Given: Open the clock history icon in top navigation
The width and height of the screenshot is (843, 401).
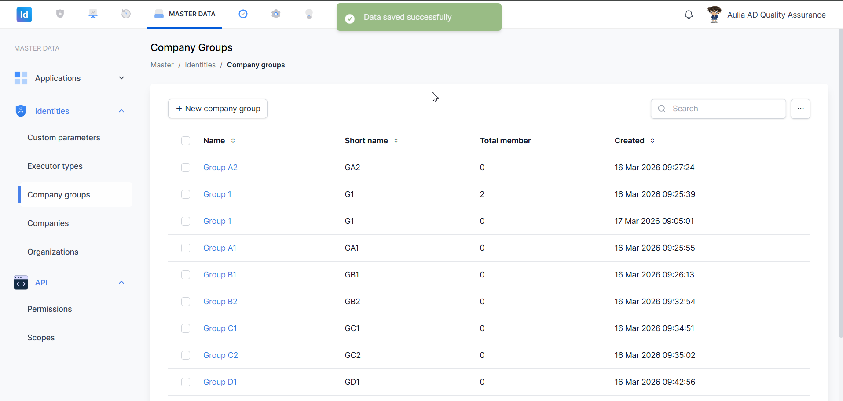Looking at the screenshot, I should tap(126, 14).
